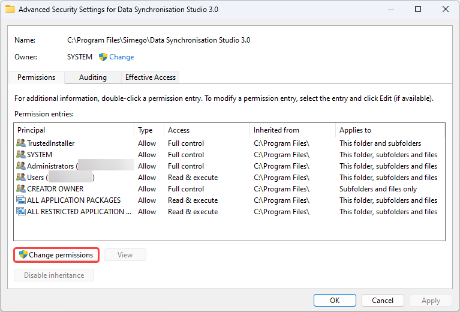Click the Apply button
460x312 pixels.
point(431,300)
